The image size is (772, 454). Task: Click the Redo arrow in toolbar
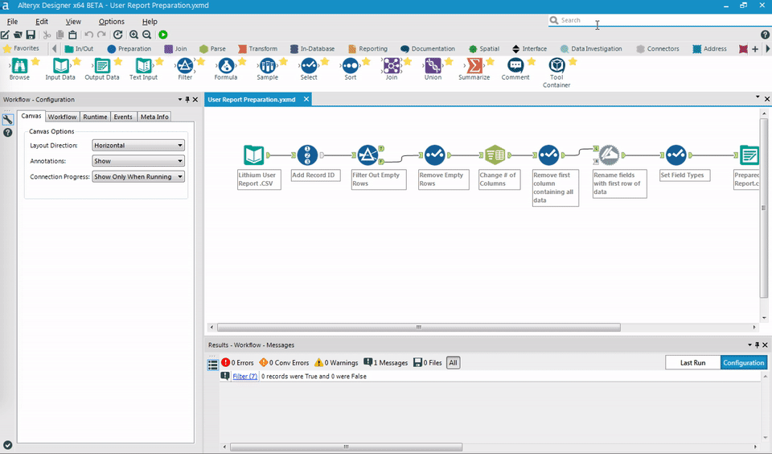click(101, 35)
